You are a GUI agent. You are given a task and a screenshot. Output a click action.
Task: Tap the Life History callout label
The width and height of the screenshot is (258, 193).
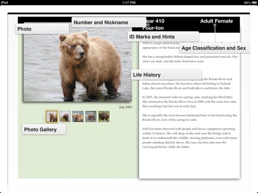pos(167,75)
